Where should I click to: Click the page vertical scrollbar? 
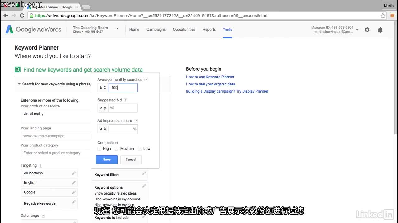coord(396,77)
